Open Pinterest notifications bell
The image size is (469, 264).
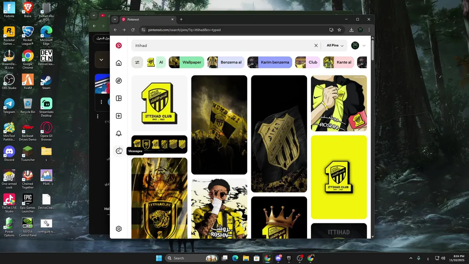pyautogui.click(x=119, y=133)
